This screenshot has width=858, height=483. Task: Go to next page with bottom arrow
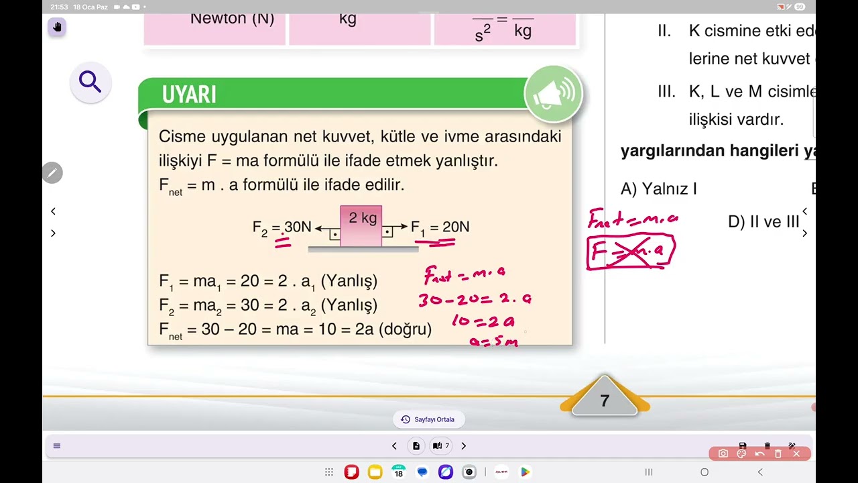[x=463, y=446]
